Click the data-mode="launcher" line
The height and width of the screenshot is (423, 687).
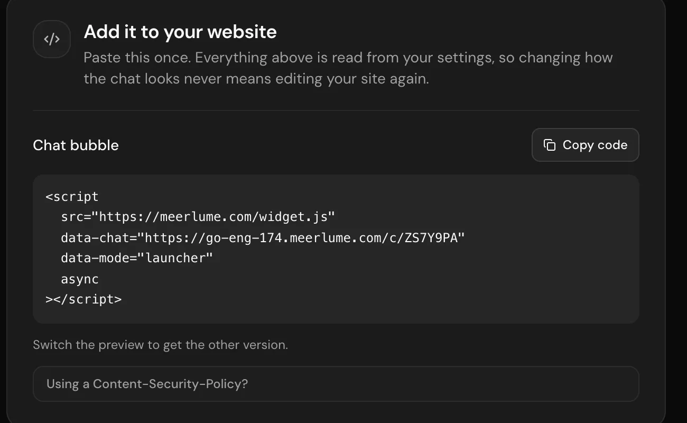point(137,258)
